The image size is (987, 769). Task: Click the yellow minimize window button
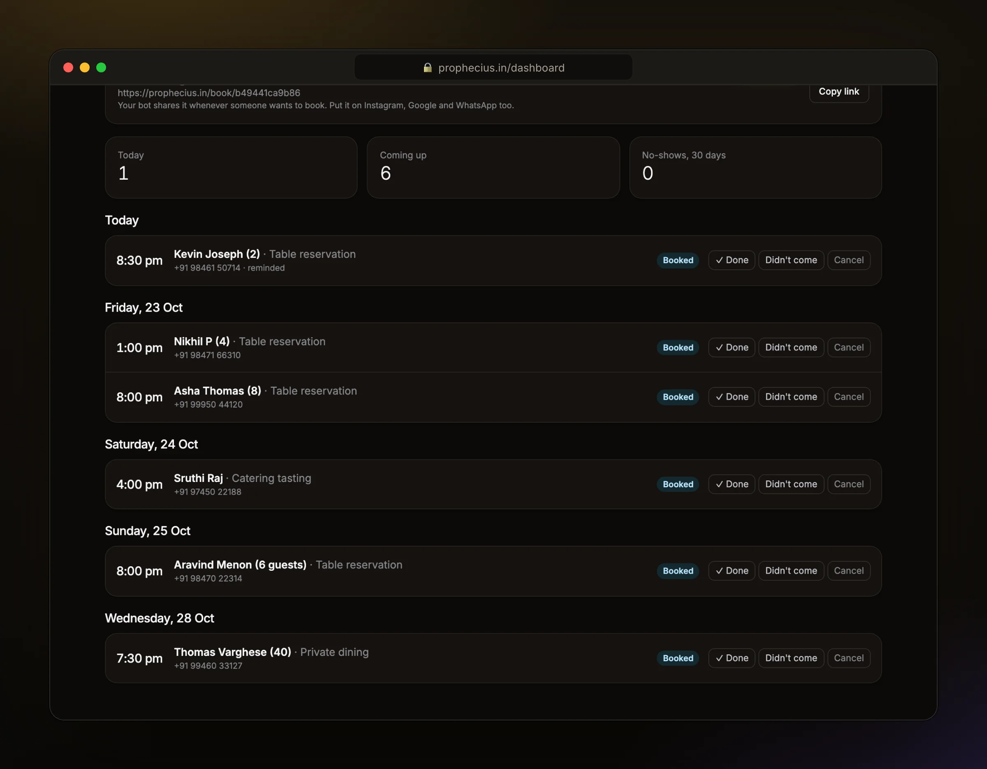click(84, 67)
